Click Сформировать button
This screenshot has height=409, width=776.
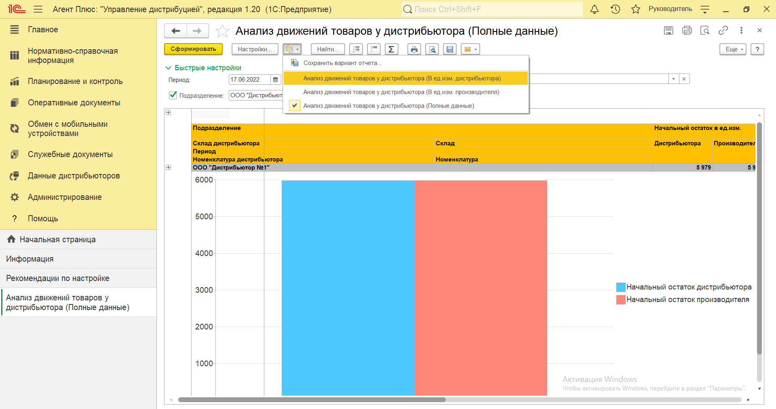(x=193, y=49)
